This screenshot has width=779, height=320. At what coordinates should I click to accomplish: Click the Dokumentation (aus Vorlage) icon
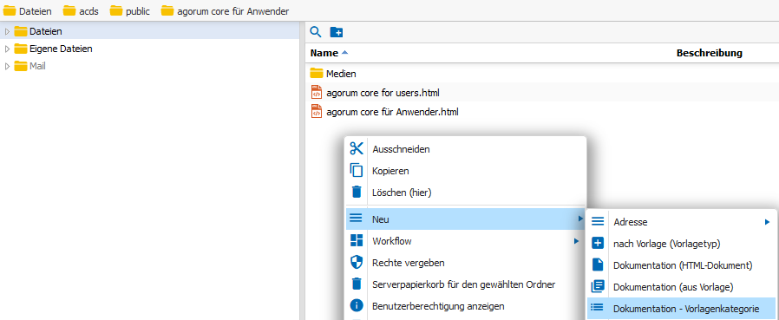pos(598,287)
